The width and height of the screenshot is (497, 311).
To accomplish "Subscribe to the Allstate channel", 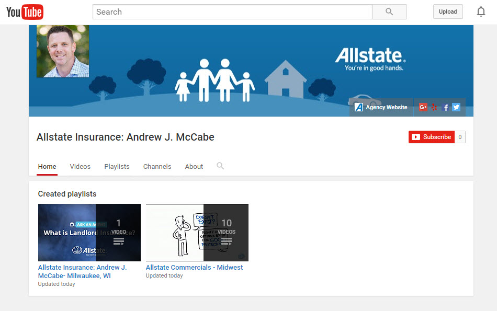I will pos(432,137).
